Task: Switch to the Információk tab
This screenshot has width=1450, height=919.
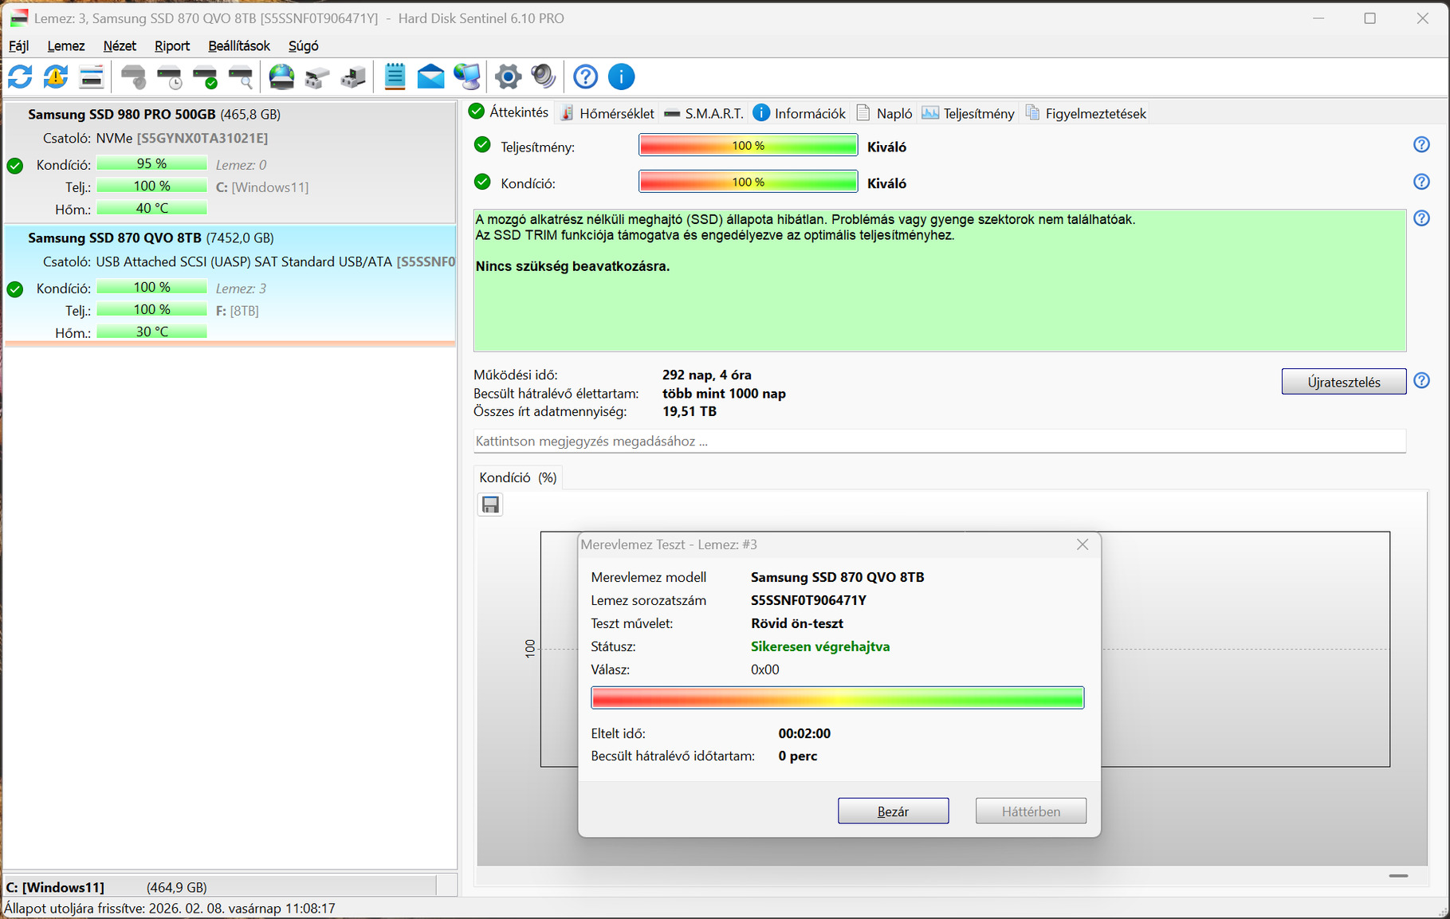Action: tap(800, 113)
